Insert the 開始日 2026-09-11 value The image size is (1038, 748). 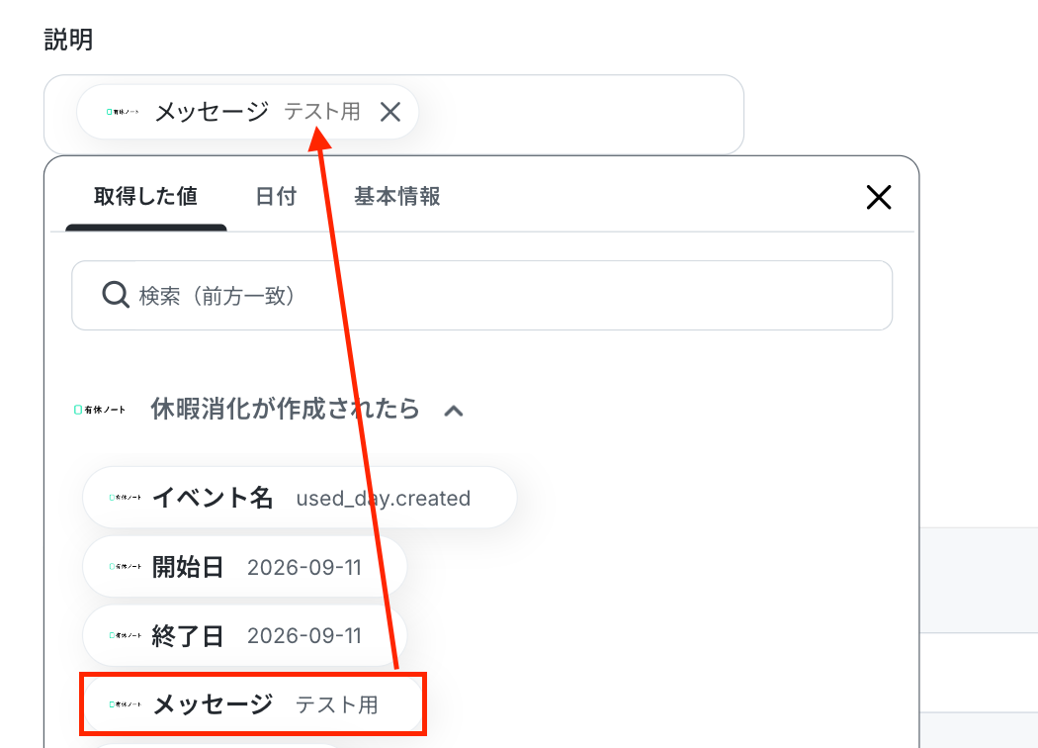coord(244,567)
